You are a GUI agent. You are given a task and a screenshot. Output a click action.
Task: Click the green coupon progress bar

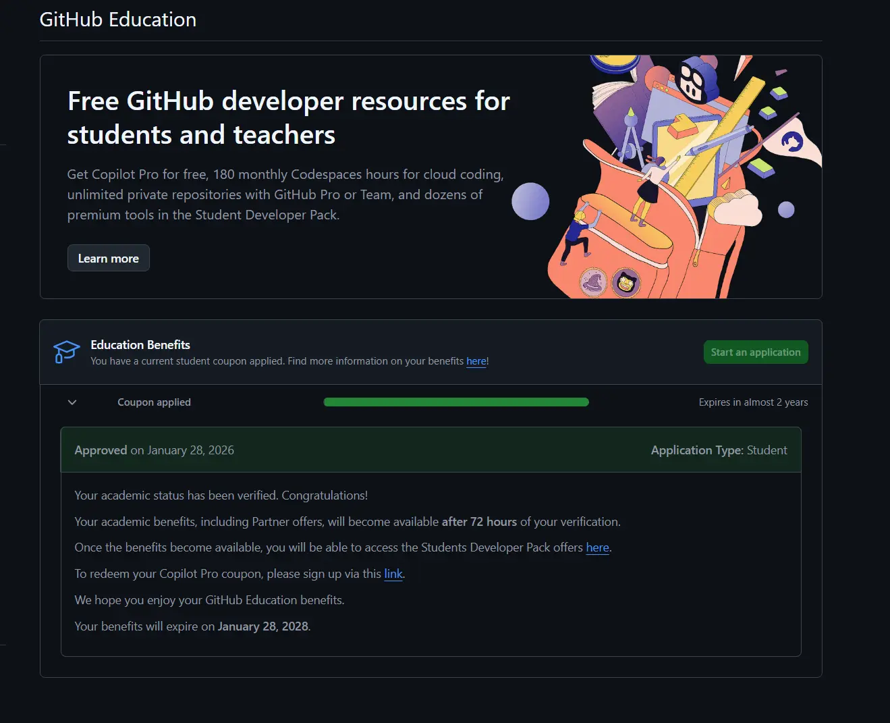pos(456,402)
